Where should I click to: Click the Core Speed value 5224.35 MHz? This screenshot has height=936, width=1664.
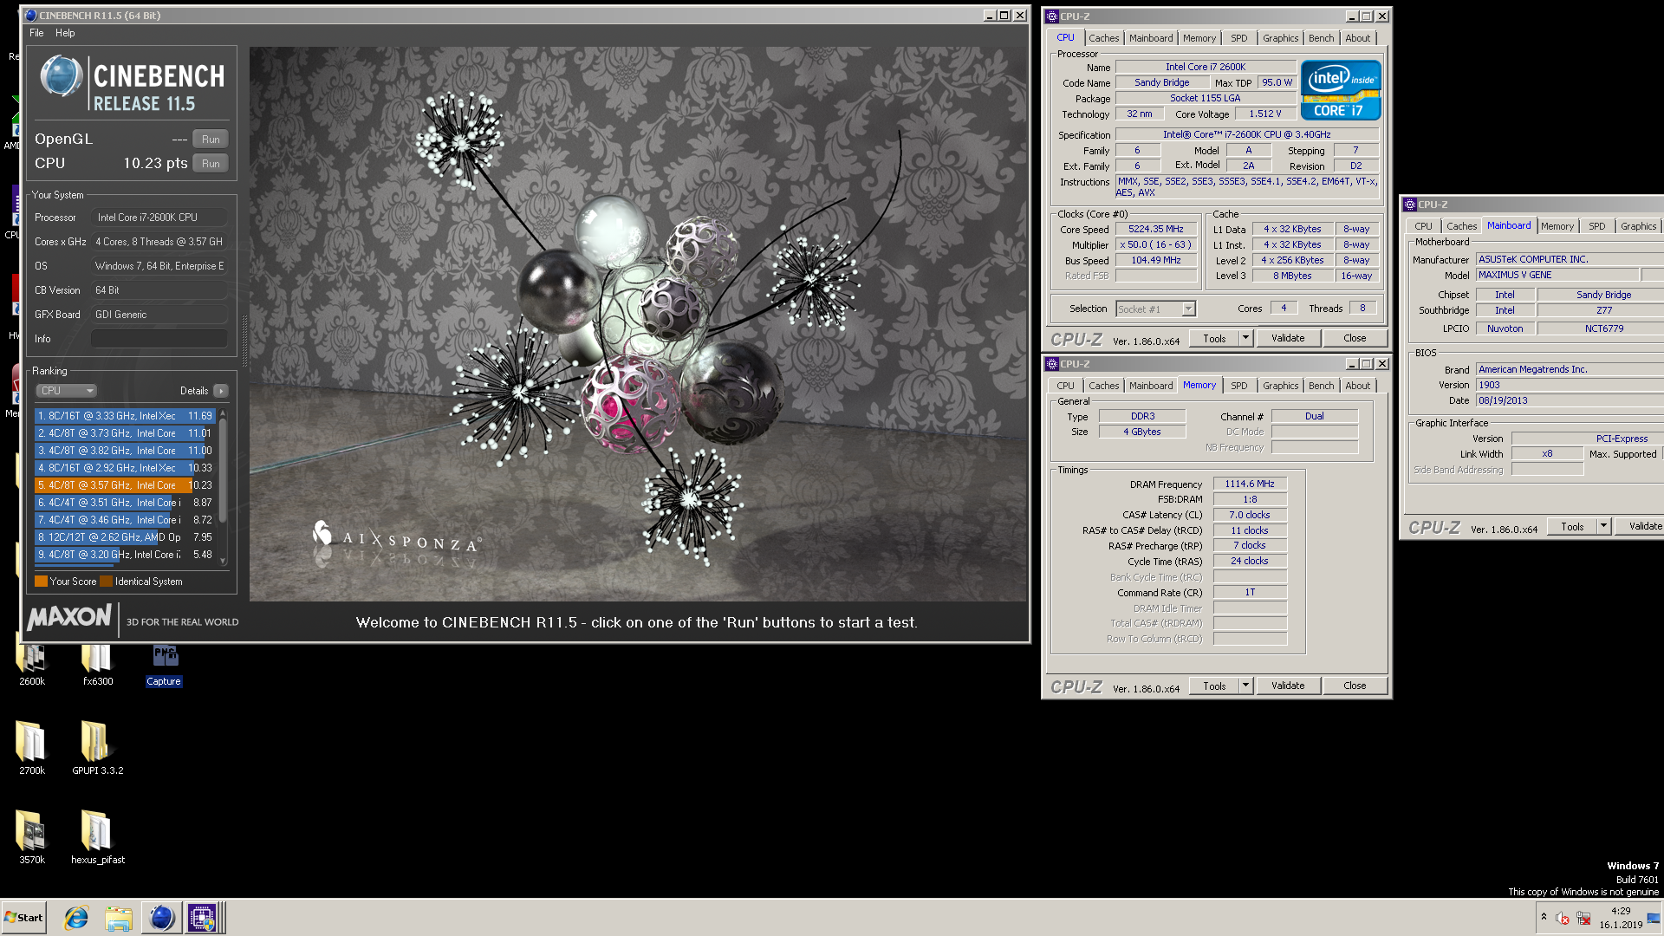pyautogui.click(x=1155, y=230)
